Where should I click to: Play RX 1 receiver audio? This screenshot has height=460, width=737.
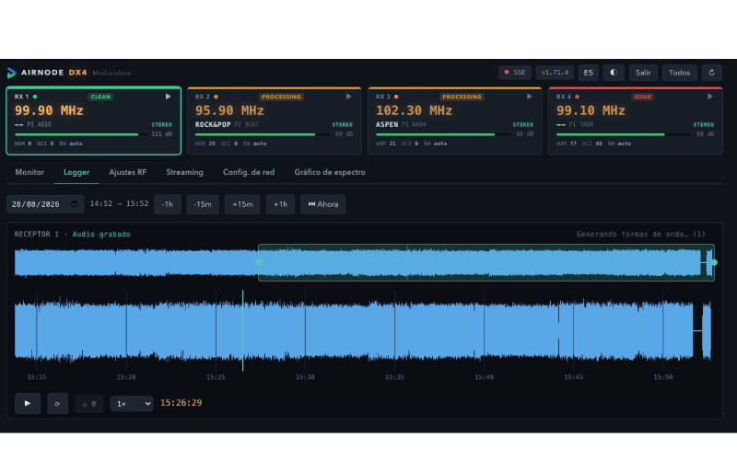click(168, 97)
